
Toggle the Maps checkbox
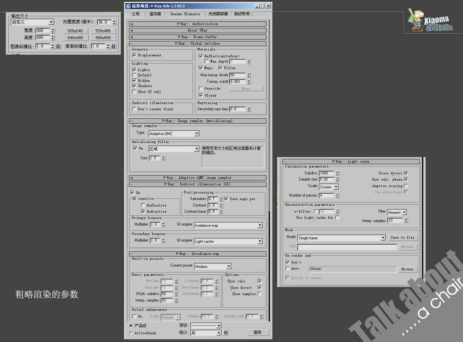(x=201, y=68)
